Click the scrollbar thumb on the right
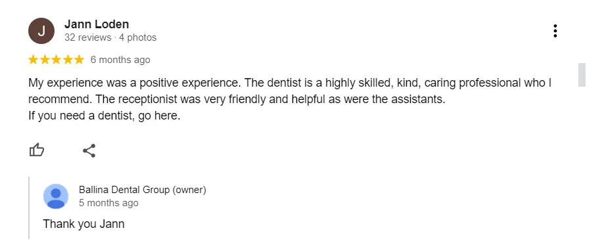602x241 pixels. [x=582, y=74]
